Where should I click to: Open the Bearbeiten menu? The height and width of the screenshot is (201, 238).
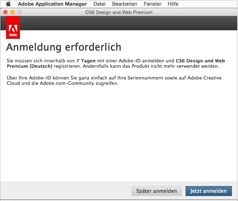click(x=125, y=4)
